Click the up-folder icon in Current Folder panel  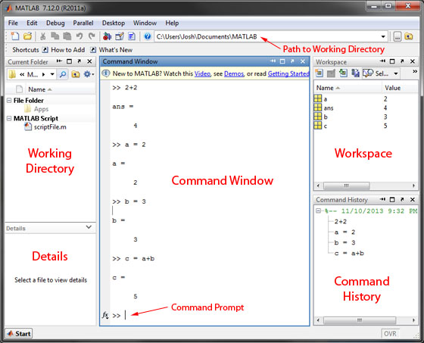point(76,74)
